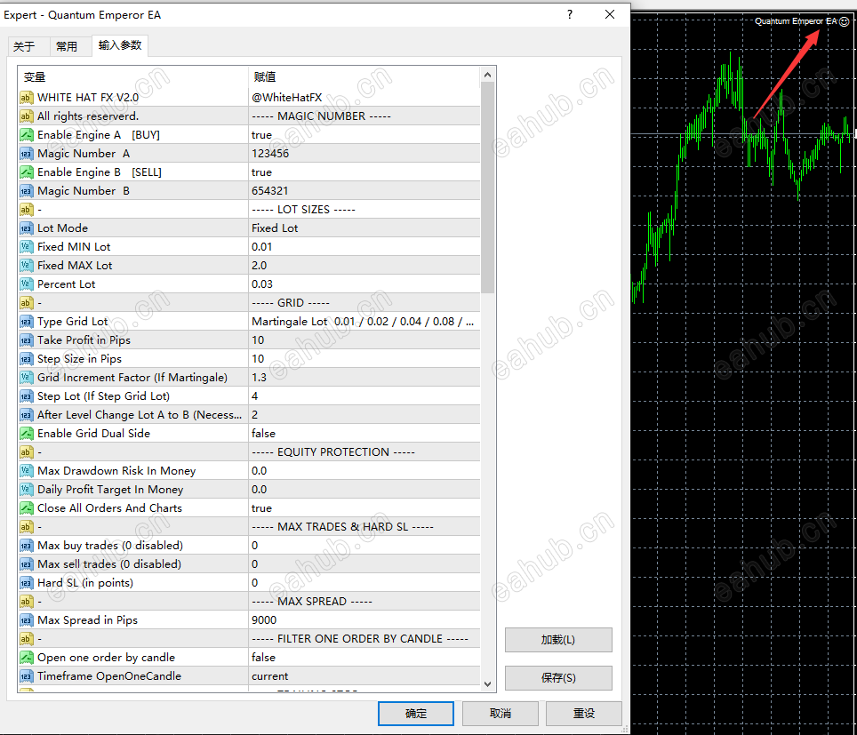Close the Expert dialog window
This screenshot has width=857, height=735.
(610, 14)
